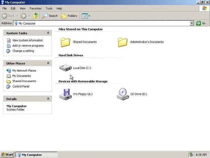
Task: Click the Go button
Action: coord(201,23)
